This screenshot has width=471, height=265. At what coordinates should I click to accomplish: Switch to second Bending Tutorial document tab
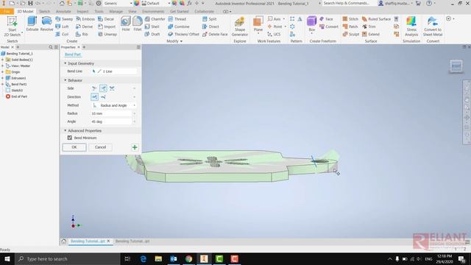[x=132, y=241]
